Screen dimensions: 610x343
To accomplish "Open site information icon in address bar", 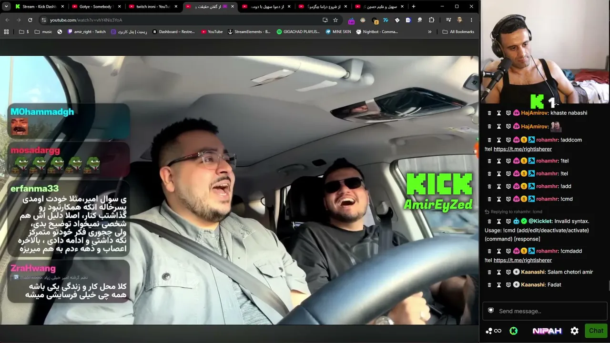I will tap(44, 20).
